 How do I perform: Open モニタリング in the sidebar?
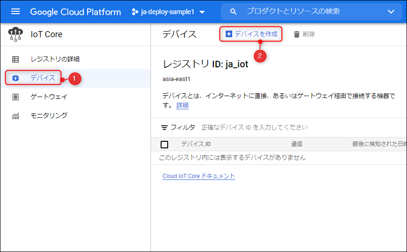pyautogui.click(x=49, y=115)
